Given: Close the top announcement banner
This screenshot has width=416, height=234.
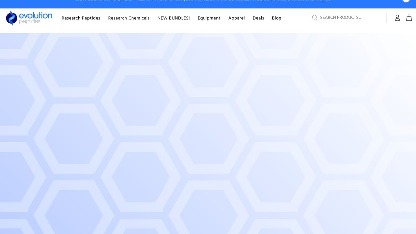Looking at the screenshot, I should [406, 1].
